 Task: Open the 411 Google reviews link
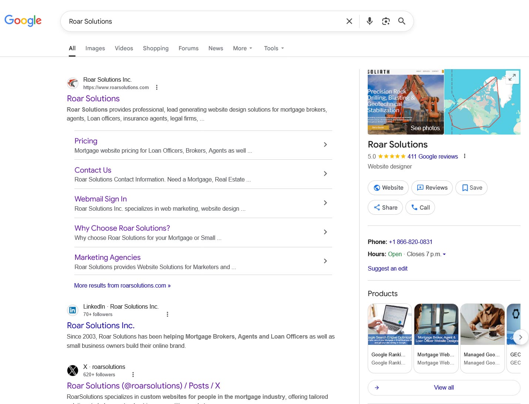point(432,156)
